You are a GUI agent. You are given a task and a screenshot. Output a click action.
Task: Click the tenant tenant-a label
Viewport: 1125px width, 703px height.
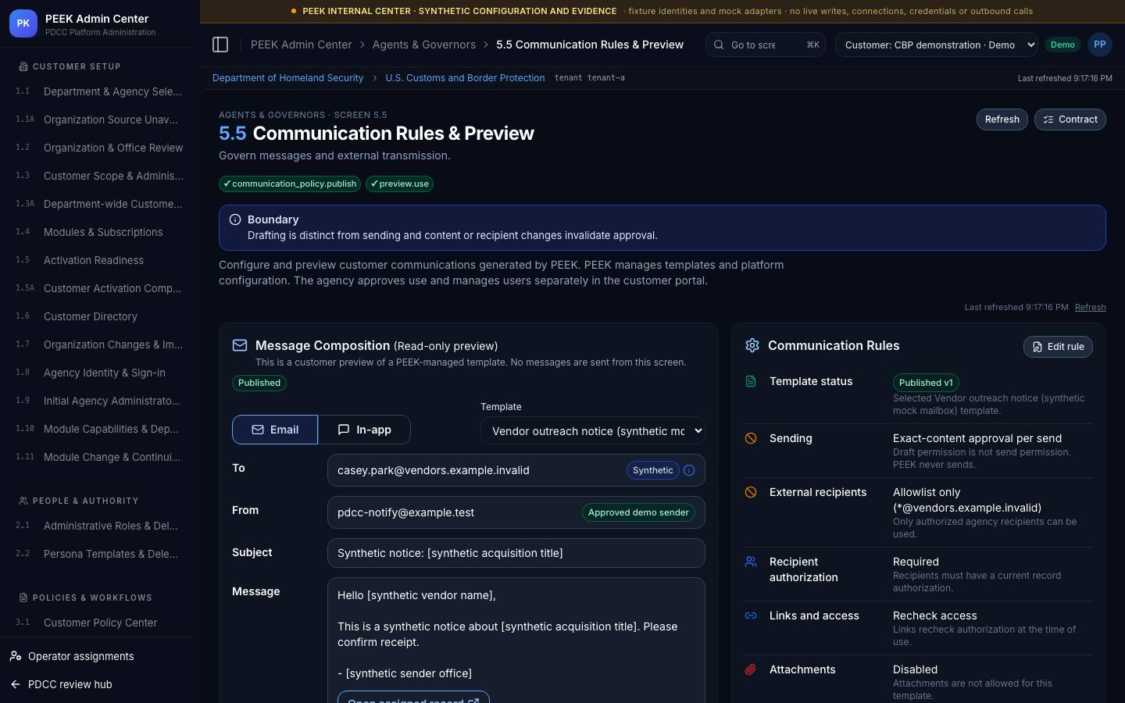pos(589,78)
